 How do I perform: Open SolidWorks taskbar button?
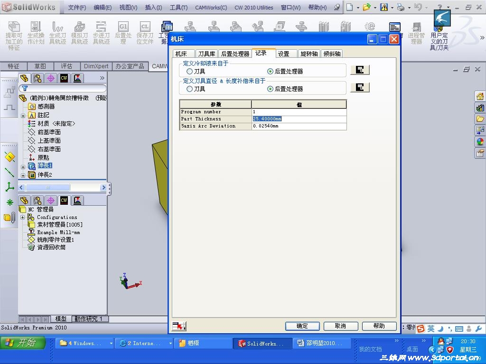click(x=262, y=343)
